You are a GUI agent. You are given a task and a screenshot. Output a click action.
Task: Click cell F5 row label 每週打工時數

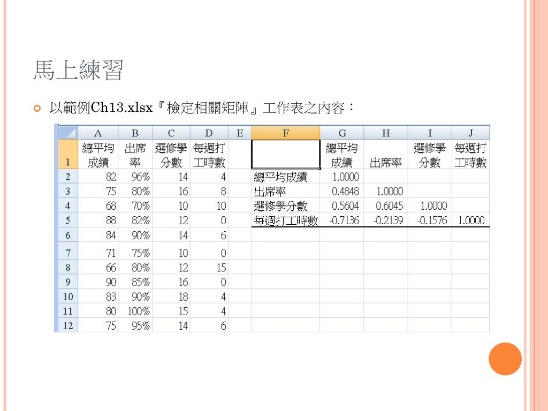click(286, 220)
